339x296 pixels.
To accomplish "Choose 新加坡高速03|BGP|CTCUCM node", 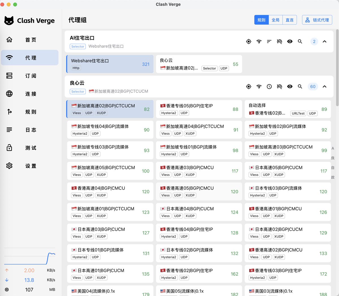I will coord(288,150).
